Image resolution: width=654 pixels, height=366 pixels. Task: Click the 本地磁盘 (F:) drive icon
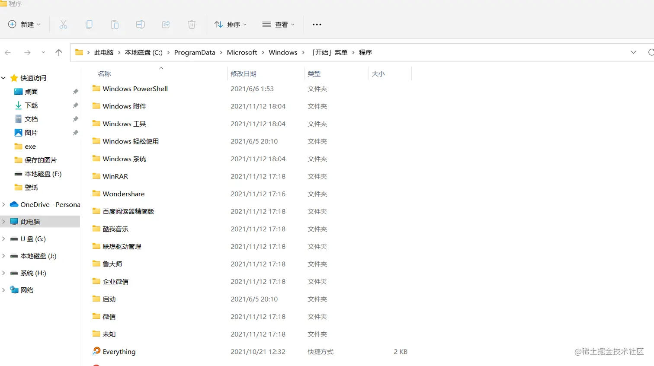(x=18, y=174)
